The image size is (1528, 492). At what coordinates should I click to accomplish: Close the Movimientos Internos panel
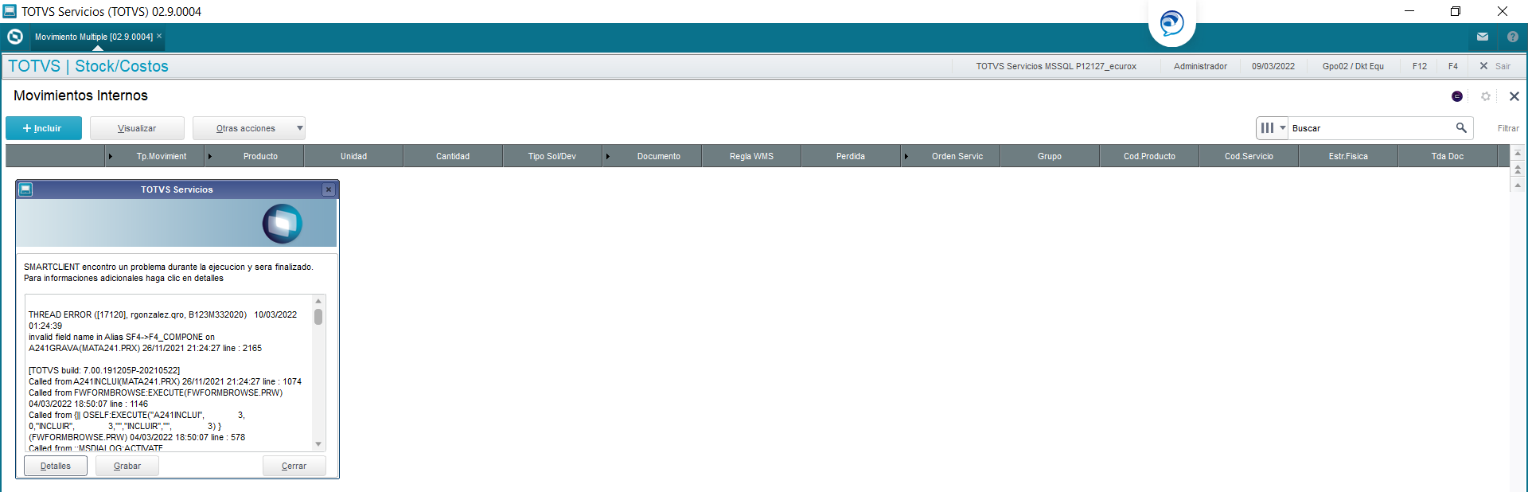1514,96
